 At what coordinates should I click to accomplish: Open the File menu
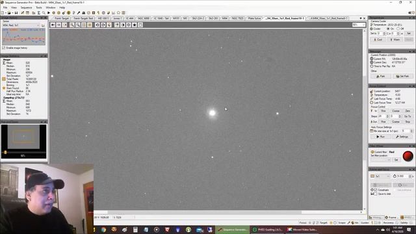[x=5, y=7]
